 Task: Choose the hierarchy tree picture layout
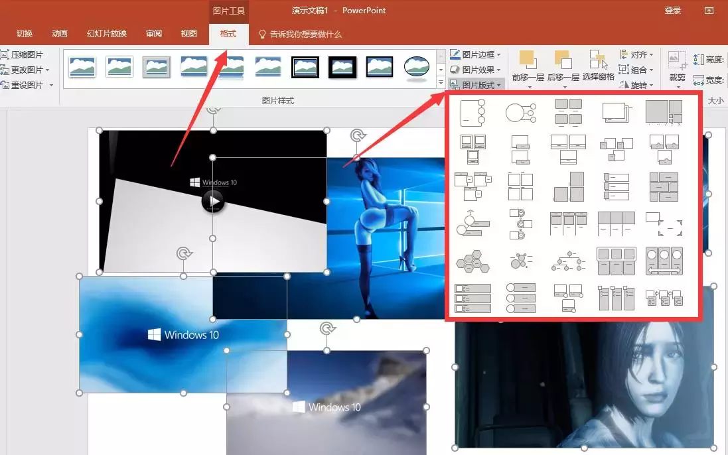[568, 261]
